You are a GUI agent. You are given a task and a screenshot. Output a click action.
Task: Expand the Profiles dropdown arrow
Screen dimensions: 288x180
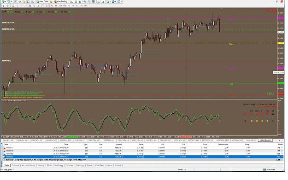click(11, 2)
